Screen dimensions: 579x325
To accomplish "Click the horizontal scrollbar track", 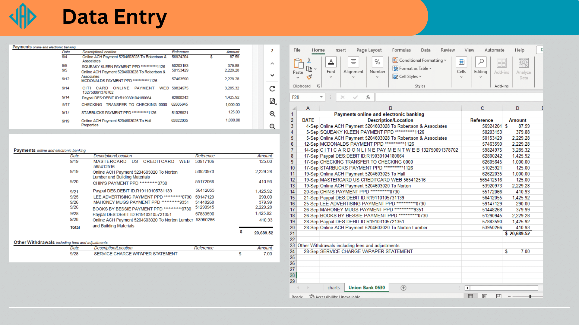I will (504, 288).
